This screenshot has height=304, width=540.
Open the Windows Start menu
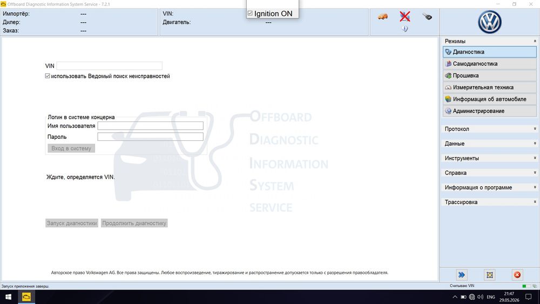(8, 297)
